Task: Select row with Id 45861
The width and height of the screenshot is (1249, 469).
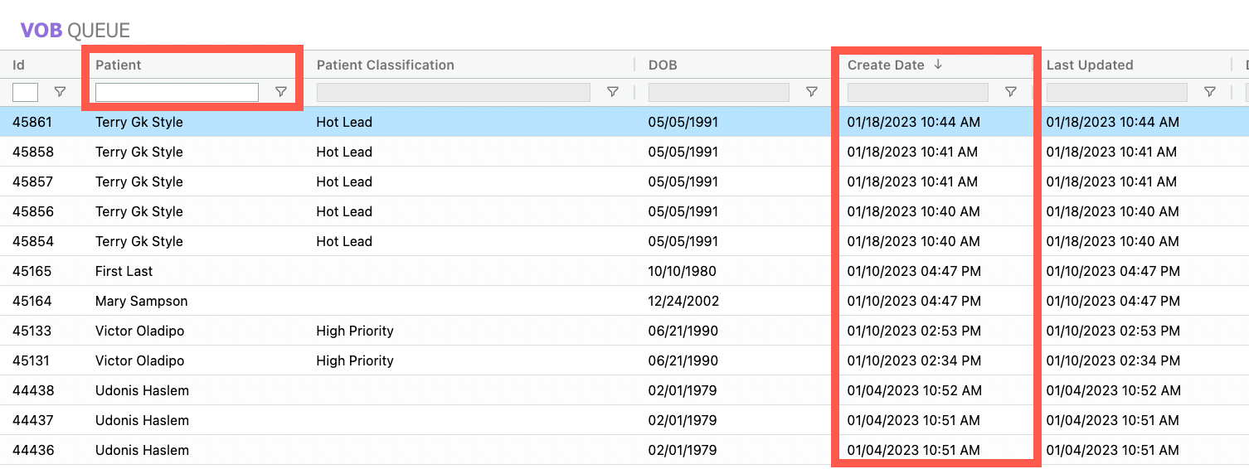Action: point(32,122)
